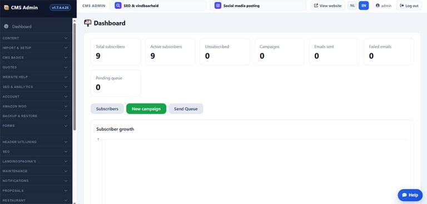Click the Active subscribers card
The image size is (427, 204).
point(170,52)
